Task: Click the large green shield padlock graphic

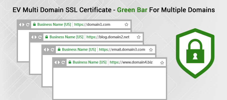Action: (x=195, y=53)
